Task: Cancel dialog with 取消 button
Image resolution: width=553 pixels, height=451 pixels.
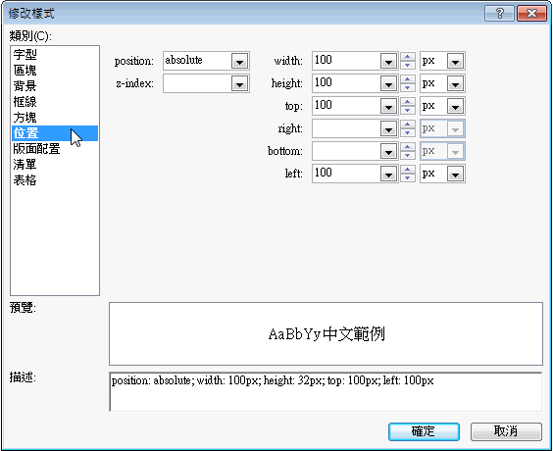Action: (506, 431)
